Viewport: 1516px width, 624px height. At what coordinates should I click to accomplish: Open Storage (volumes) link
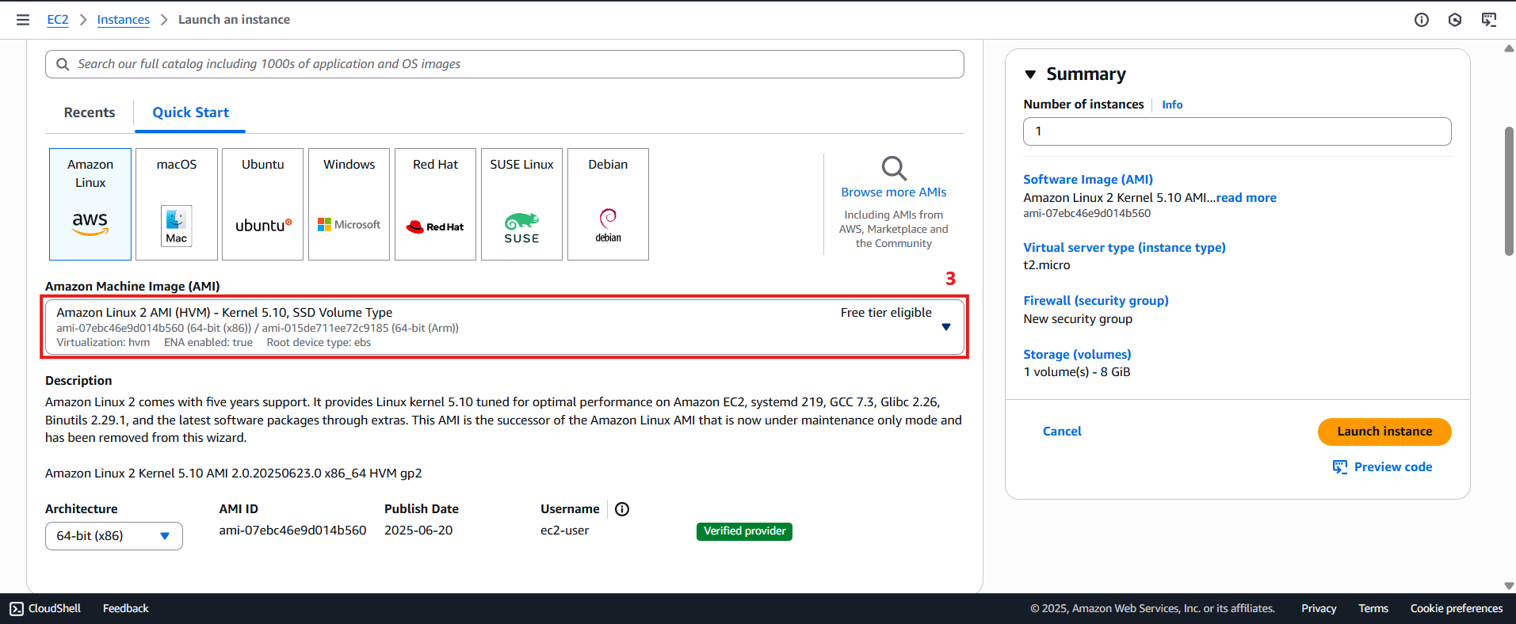(x=1077, y=355)
